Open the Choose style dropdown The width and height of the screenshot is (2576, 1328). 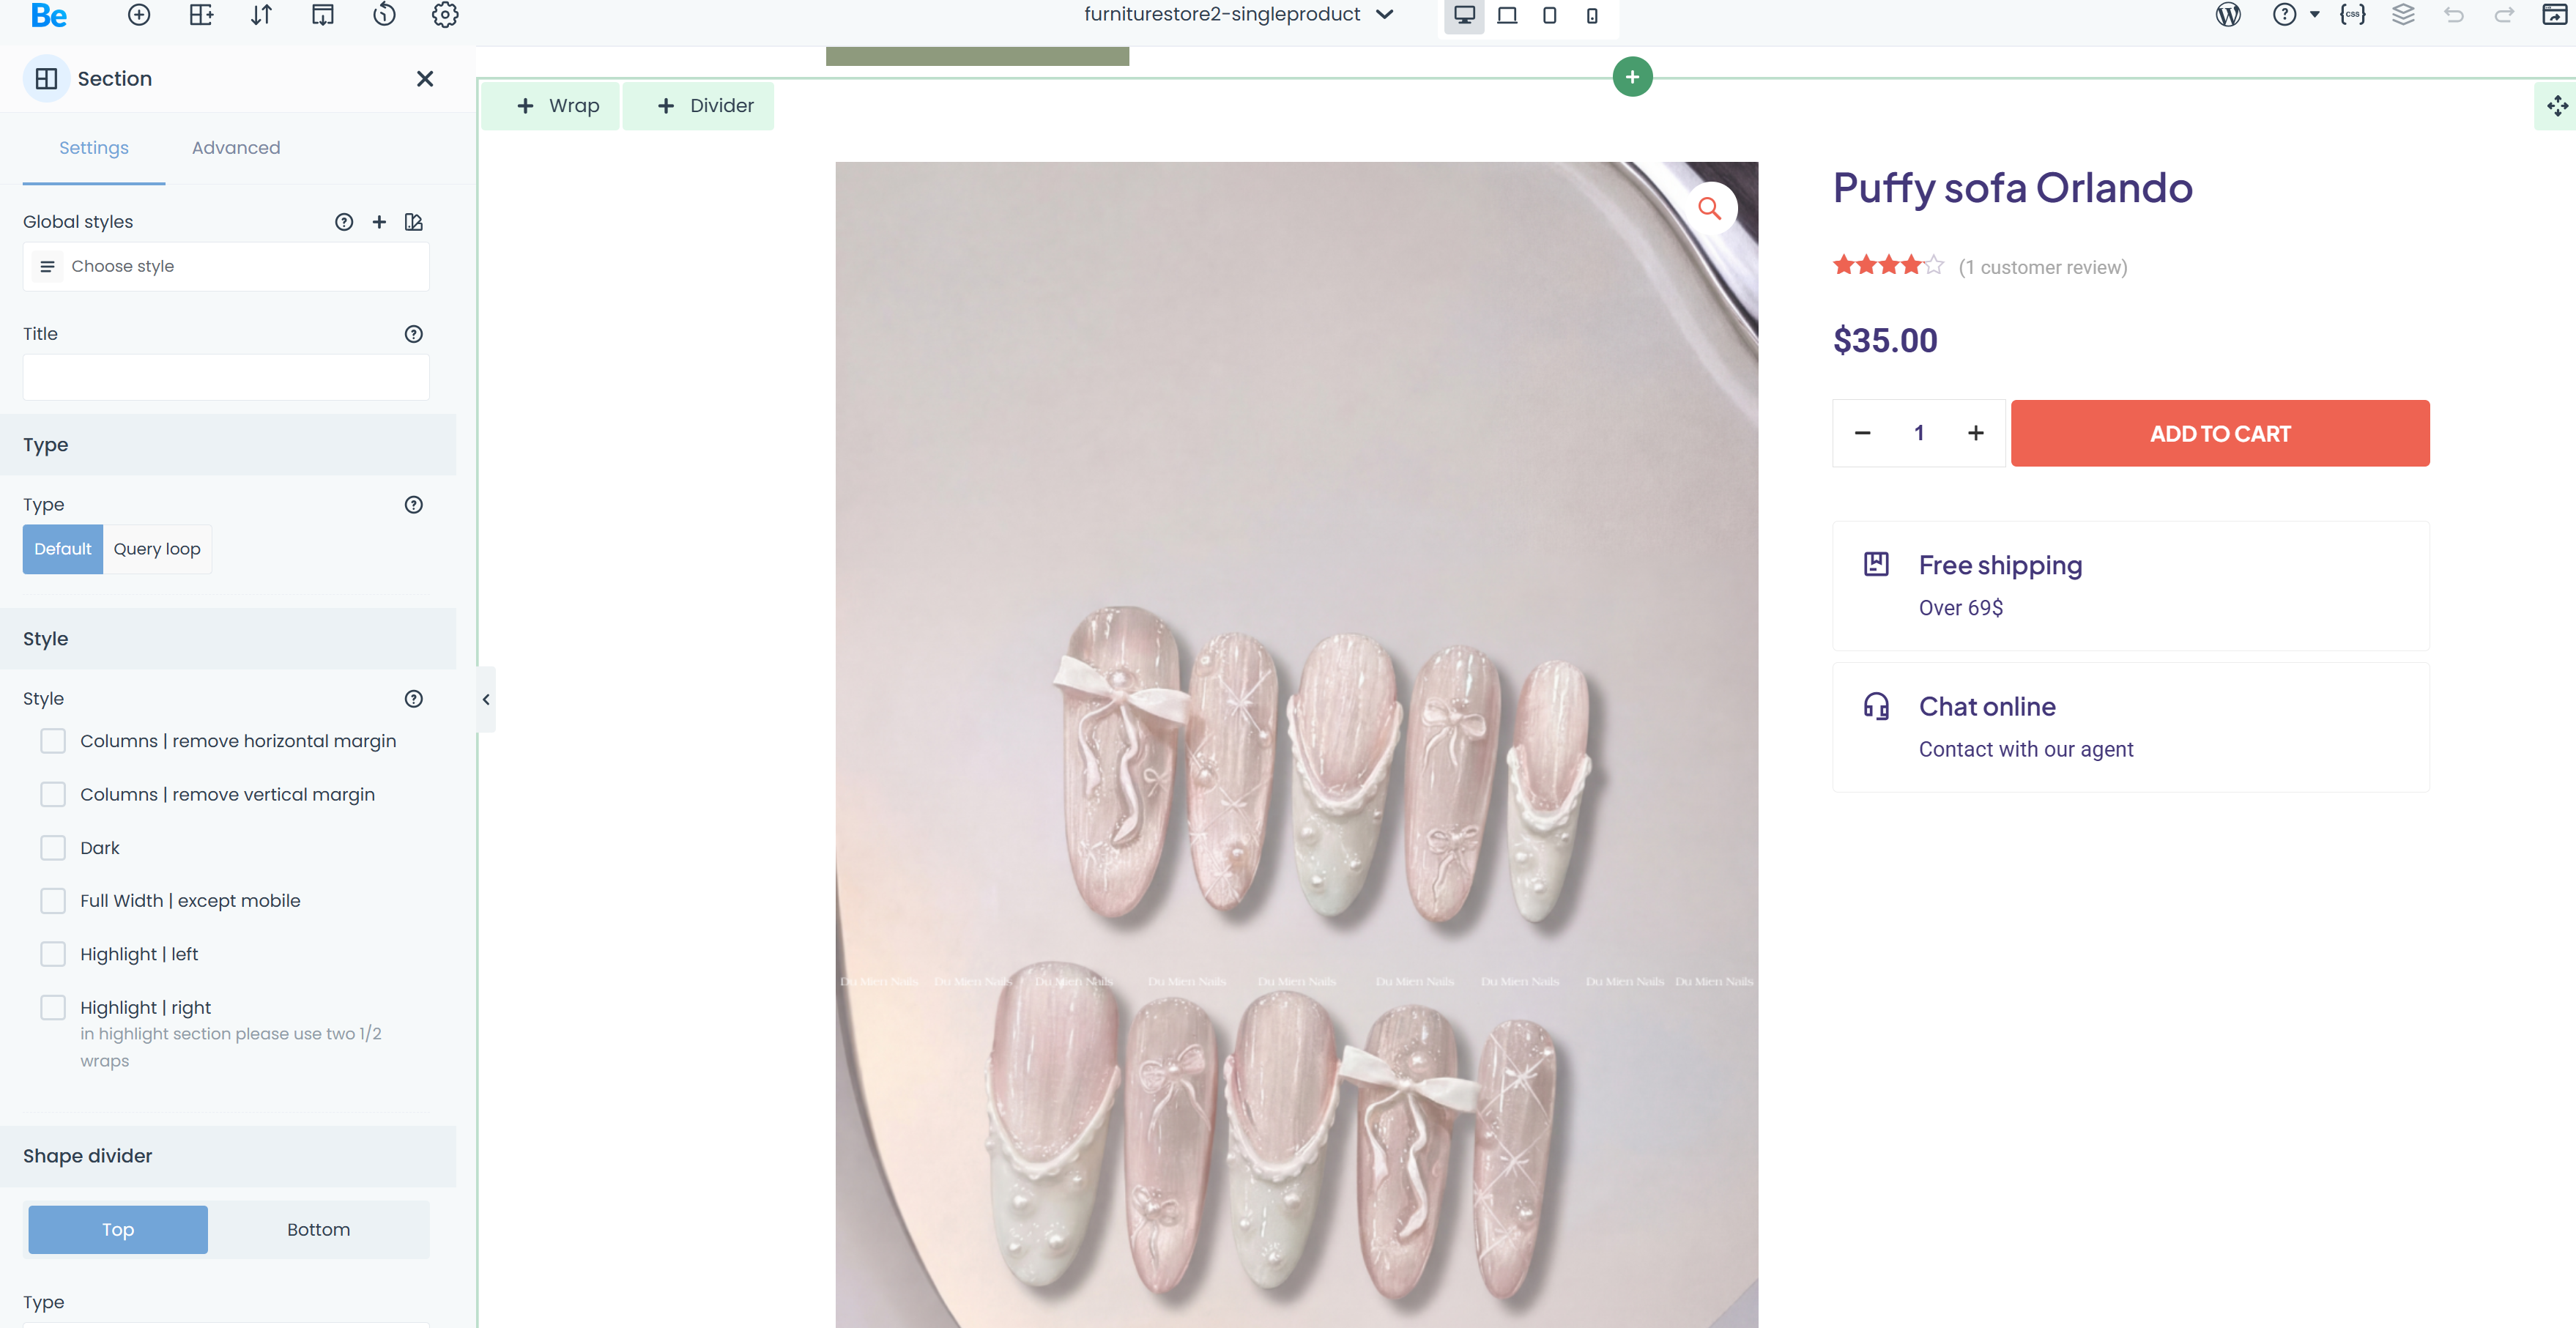pyautogui.click(x=226, y=266)
